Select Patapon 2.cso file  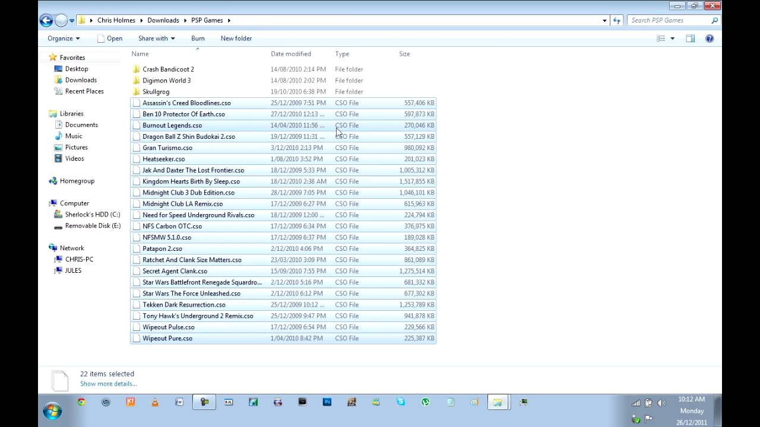click(x=283, y=248)
